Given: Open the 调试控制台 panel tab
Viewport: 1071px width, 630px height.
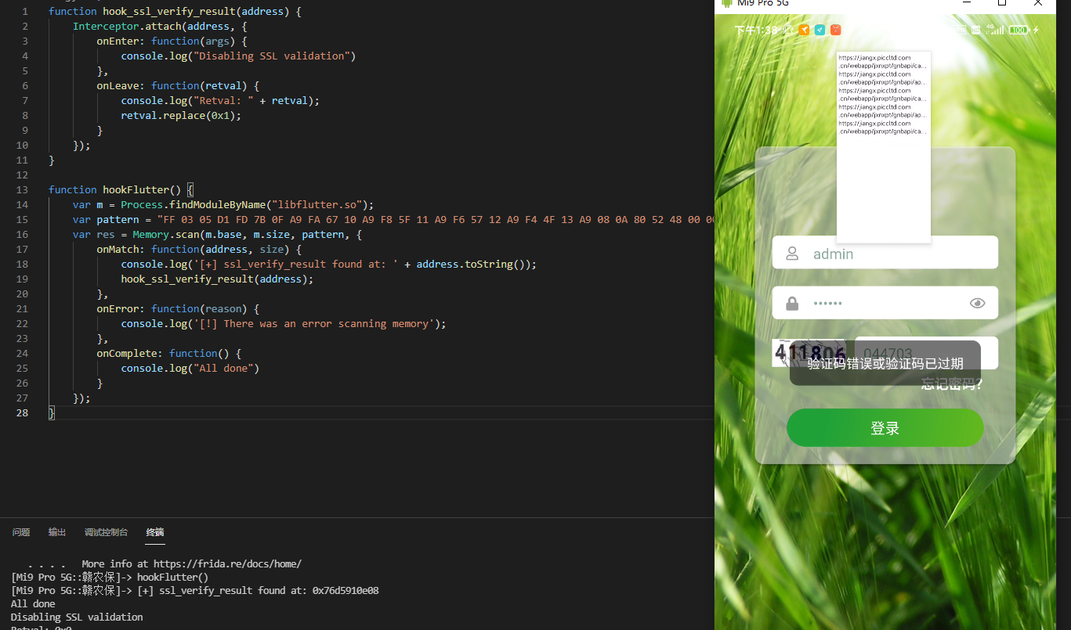Looking at the screenshot, I should pos(106,532).
